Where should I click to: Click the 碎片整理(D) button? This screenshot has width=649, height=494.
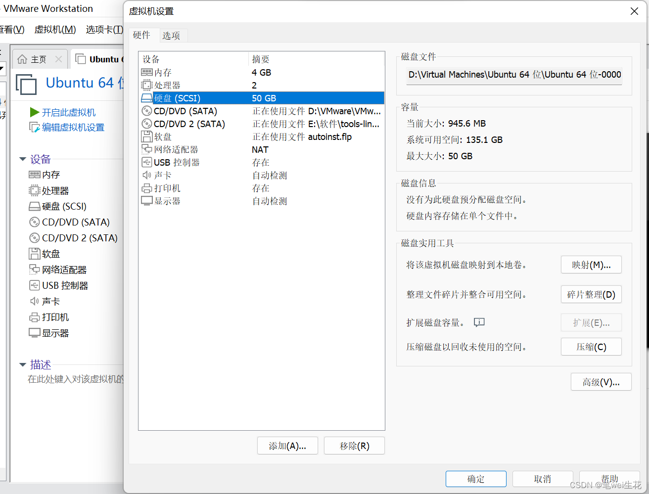tap(591, 295)
